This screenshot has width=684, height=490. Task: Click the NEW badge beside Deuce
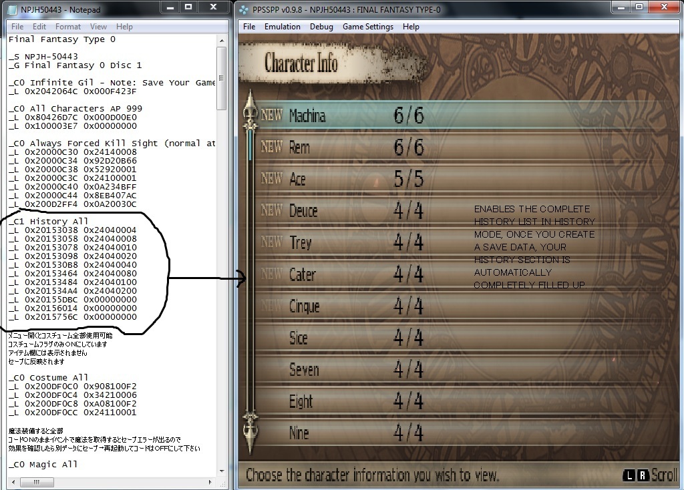point(271,210)
